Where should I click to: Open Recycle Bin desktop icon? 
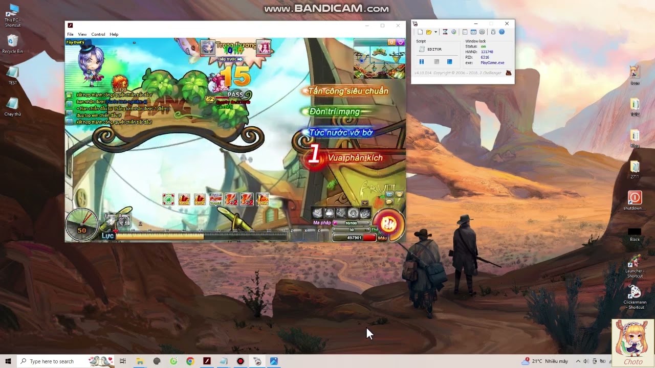[13, 44]
